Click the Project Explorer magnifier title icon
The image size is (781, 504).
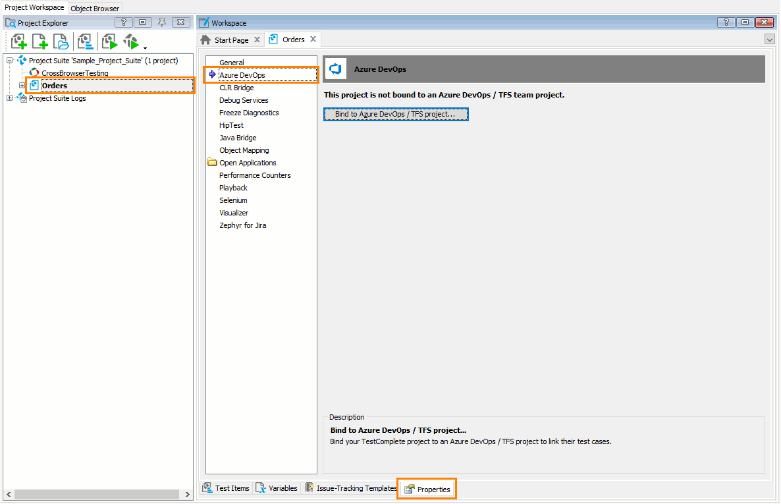(10, 23)
